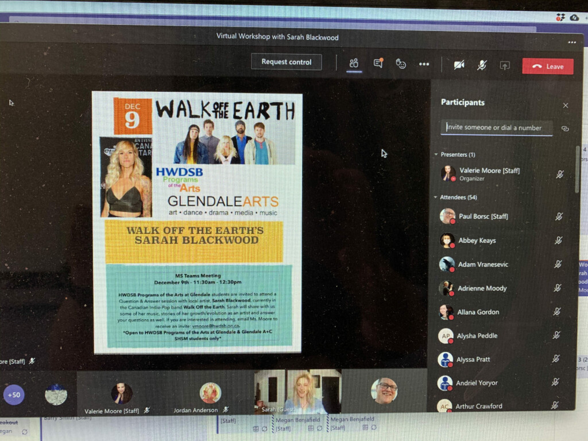Hide the participants list from toolbar
The height and width of the screenshot is (441, 588).
click(x=354, y=63)
